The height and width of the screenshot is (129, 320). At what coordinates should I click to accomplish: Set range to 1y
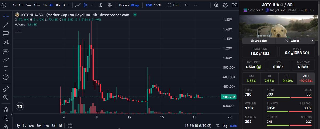pyautogui.click(x=25, y=126)
